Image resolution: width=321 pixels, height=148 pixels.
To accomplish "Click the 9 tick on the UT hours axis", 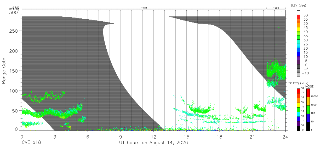I will (x=121, y=137).
